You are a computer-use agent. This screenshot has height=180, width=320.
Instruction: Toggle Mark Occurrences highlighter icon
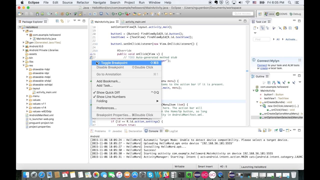pyautogui.click(x=80, y=14)
